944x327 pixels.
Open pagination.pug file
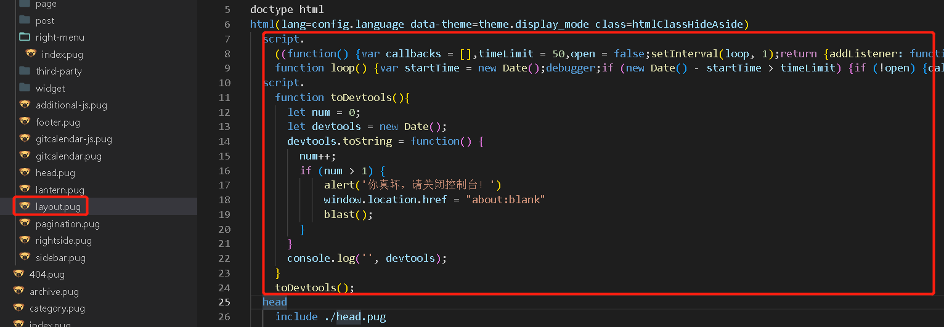coord(67,224)
